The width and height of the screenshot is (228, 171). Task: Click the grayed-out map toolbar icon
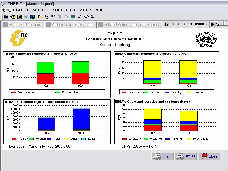click(x=60, y=17)
